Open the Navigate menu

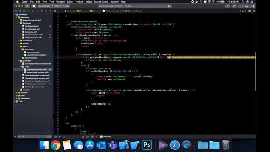60,2
